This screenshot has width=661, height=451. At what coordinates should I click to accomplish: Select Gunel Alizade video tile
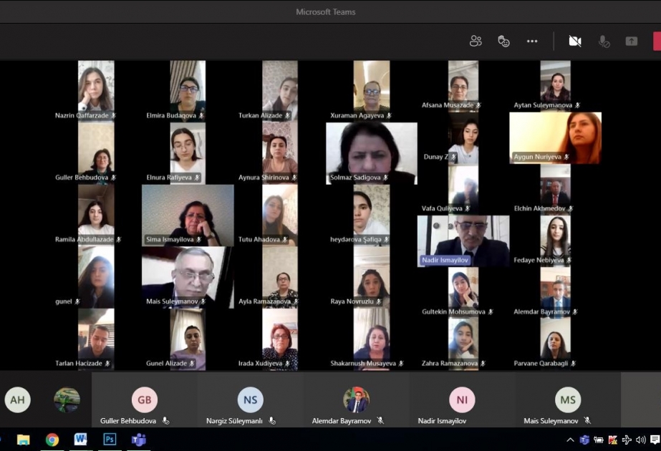tap(188, 339)
